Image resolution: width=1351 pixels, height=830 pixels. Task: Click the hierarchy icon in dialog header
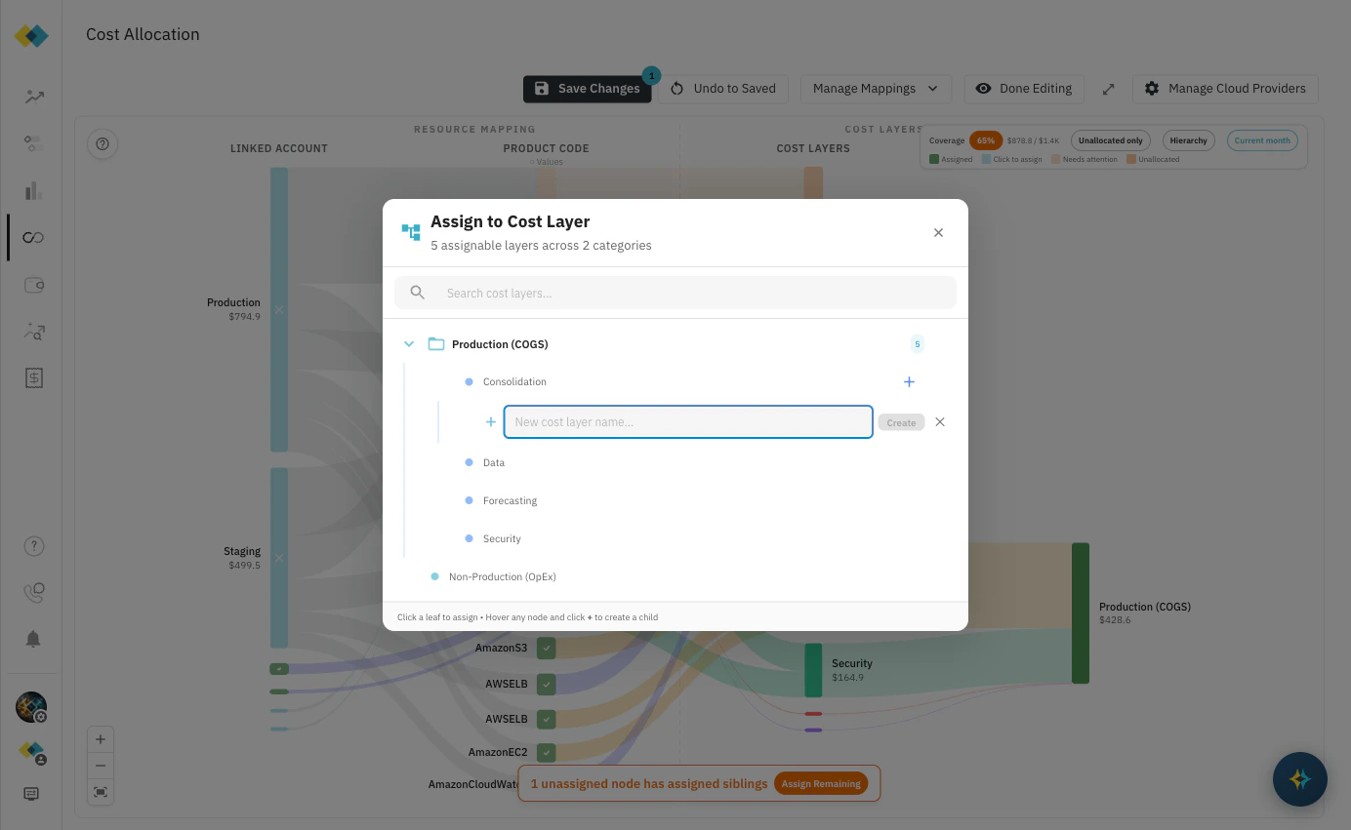(411, 232)
